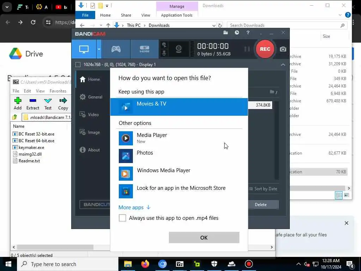Open Edit menu in 7-Zip window

(x=27, y=91)
